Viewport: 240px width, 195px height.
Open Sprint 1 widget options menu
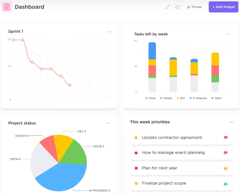click(109, 32)
